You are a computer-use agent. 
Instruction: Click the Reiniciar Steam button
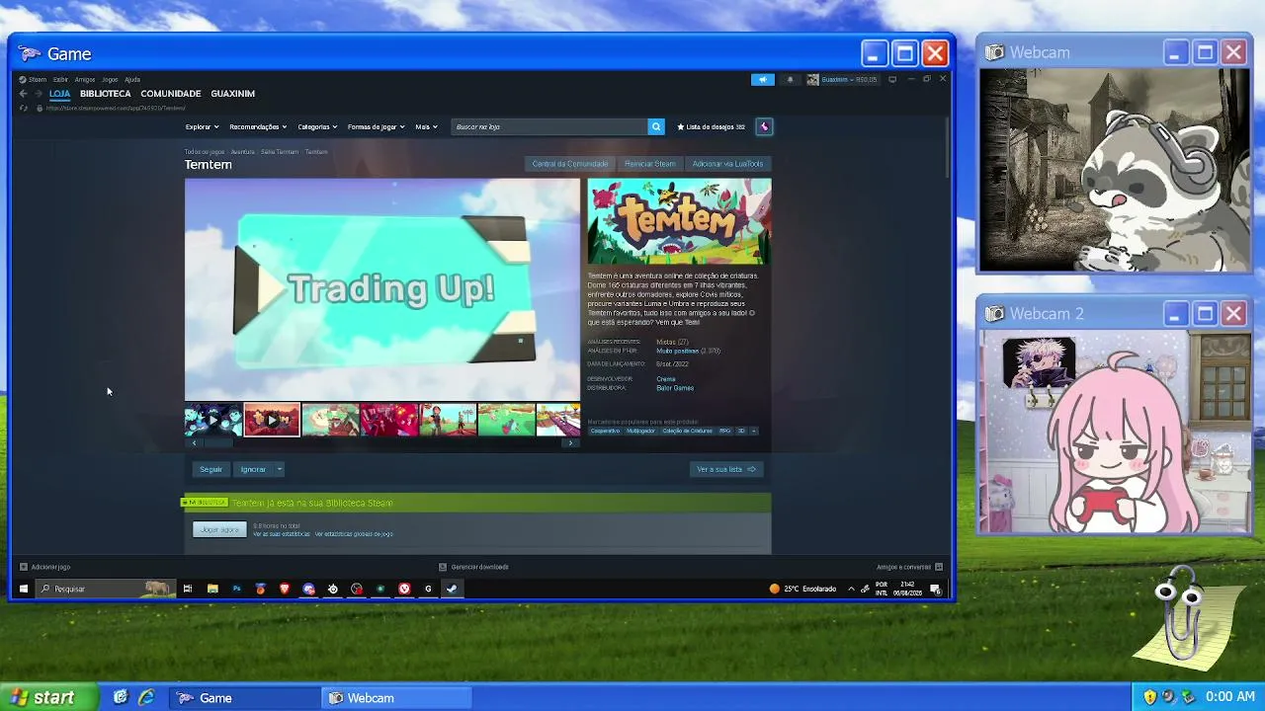tap(650, 164)
